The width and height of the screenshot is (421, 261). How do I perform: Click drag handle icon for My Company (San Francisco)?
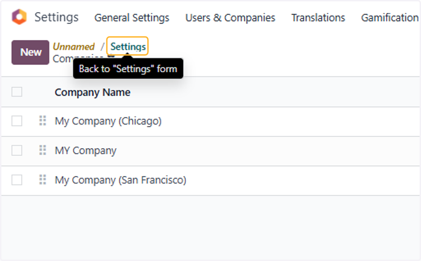point(43,180)
